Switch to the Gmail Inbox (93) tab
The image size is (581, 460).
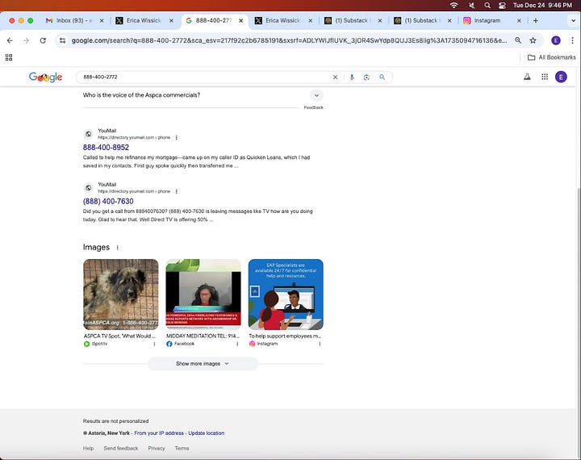[74, 21]
